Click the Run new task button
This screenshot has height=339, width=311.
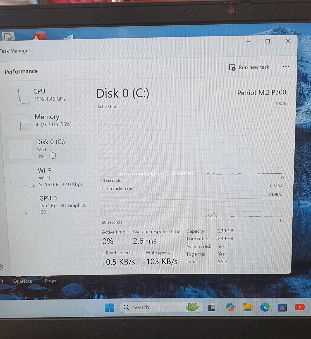click(x=249, y=67)
